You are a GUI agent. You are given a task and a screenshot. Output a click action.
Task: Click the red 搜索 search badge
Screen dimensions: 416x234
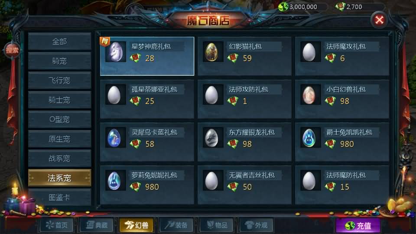coord(12,50)
